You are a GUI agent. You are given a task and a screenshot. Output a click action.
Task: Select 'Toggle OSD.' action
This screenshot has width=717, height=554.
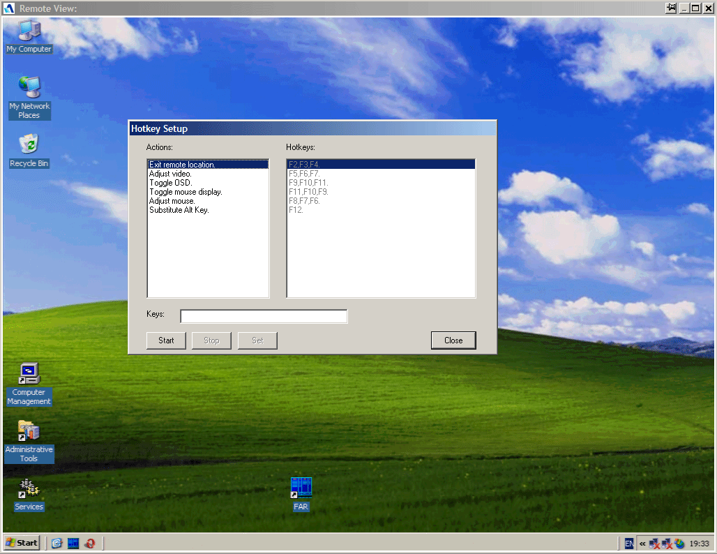click(208, 183)
